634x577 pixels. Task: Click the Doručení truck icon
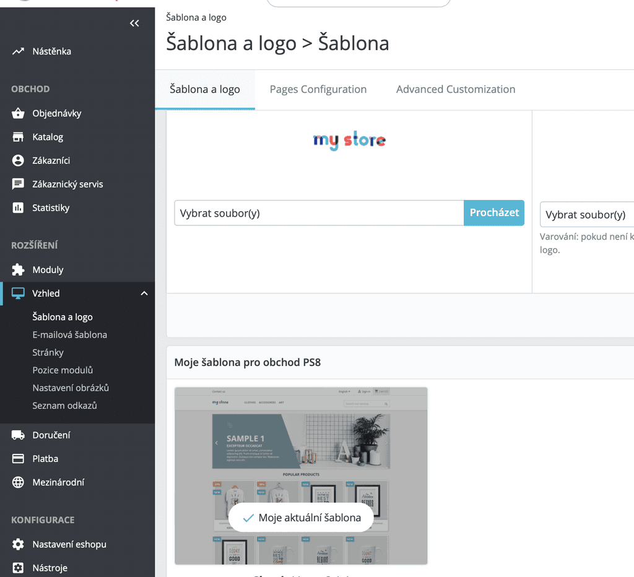pos(18,435)
